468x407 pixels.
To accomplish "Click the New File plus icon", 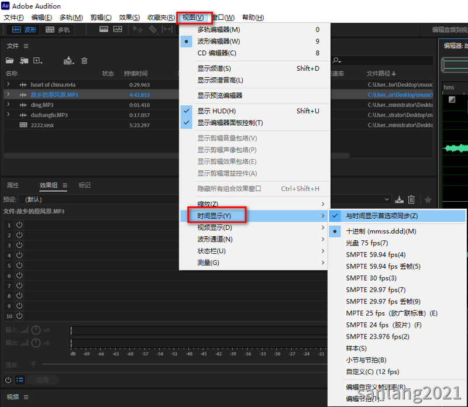I will click(x=37, y=61).
